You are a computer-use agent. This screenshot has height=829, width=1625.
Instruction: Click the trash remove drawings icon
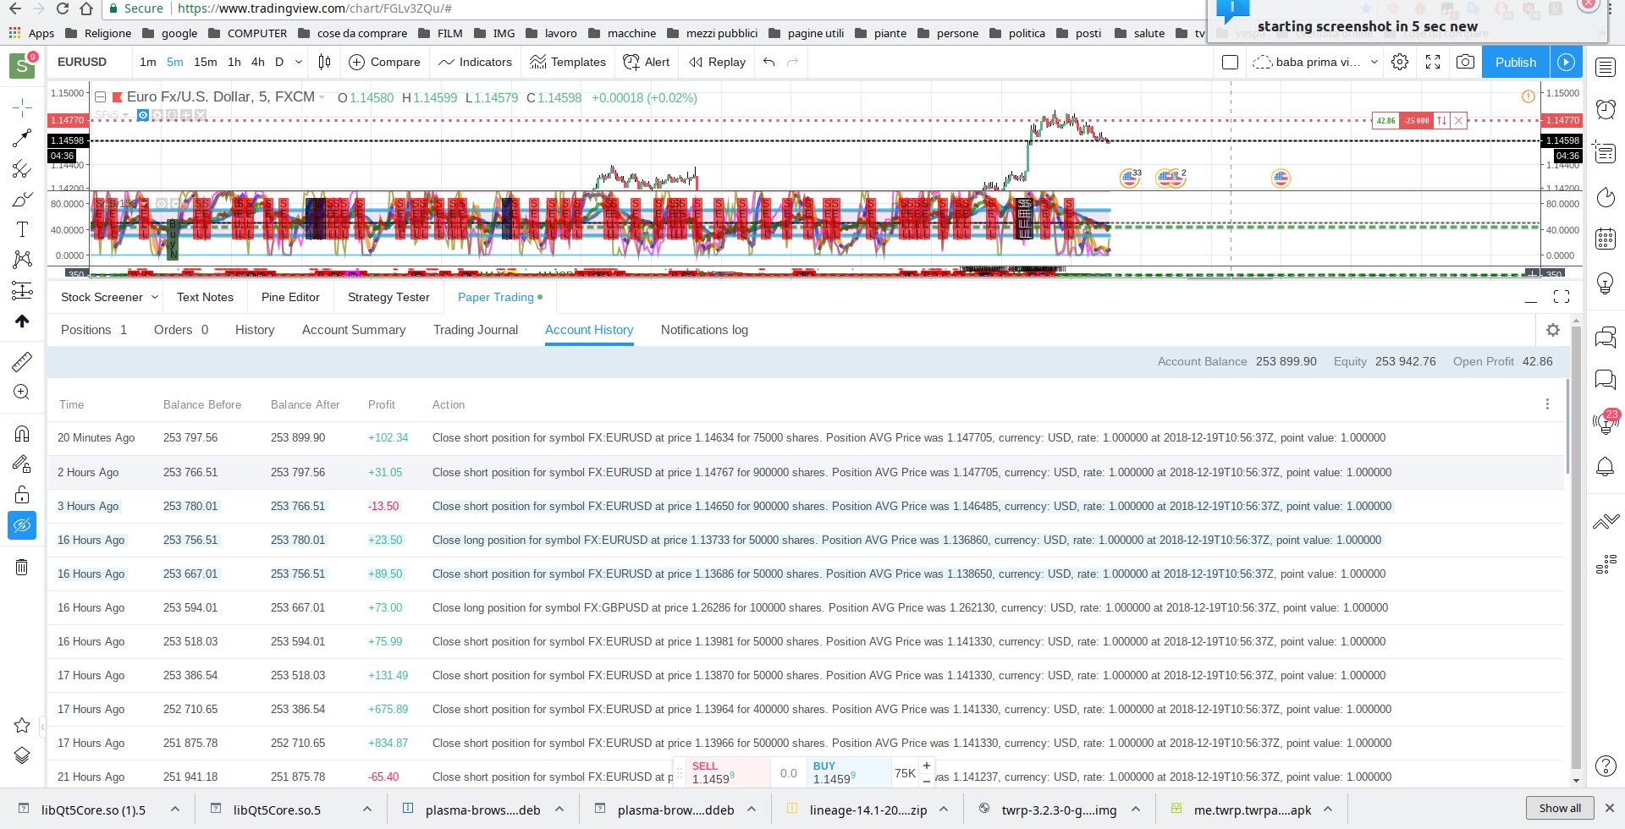pyautogui.click(x=22, y=567)
